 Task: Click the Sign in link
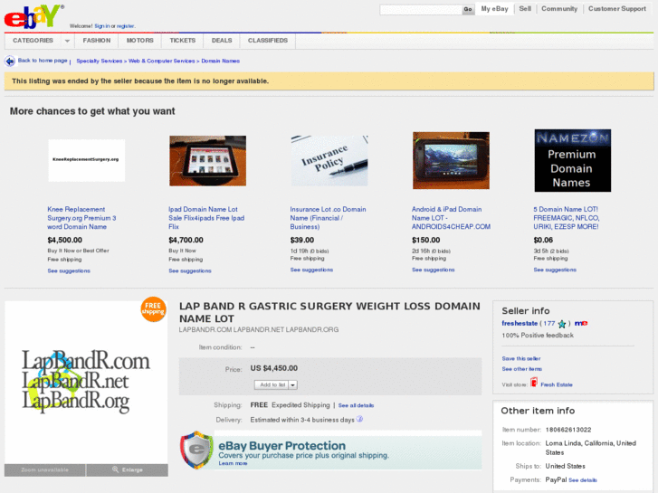102,26
